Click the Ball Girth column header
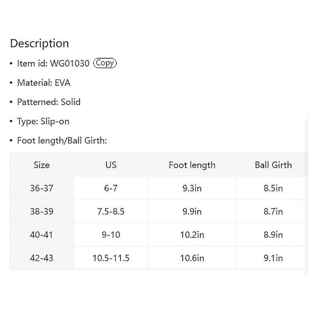 click(x=273, y=165)
